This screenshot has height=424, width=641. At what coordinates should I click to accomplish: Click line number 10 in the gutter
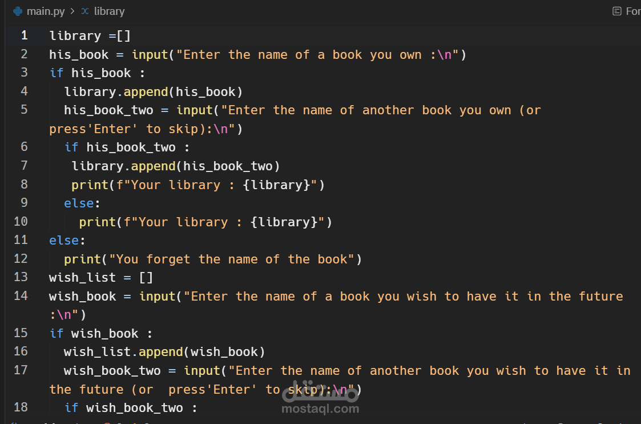21,221
